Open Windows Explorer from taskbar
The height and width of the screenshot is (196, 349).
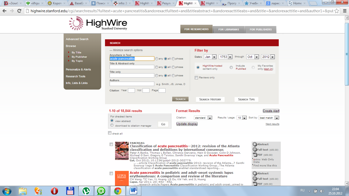click(23, 191)
